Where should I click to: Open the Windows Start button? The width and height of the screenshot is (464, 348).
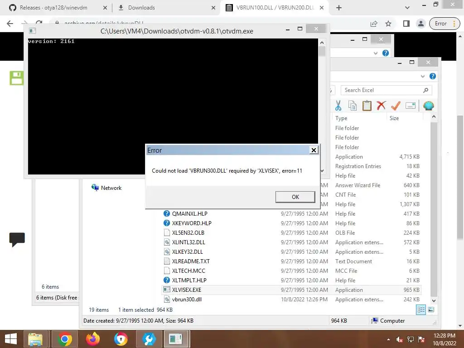11,339
